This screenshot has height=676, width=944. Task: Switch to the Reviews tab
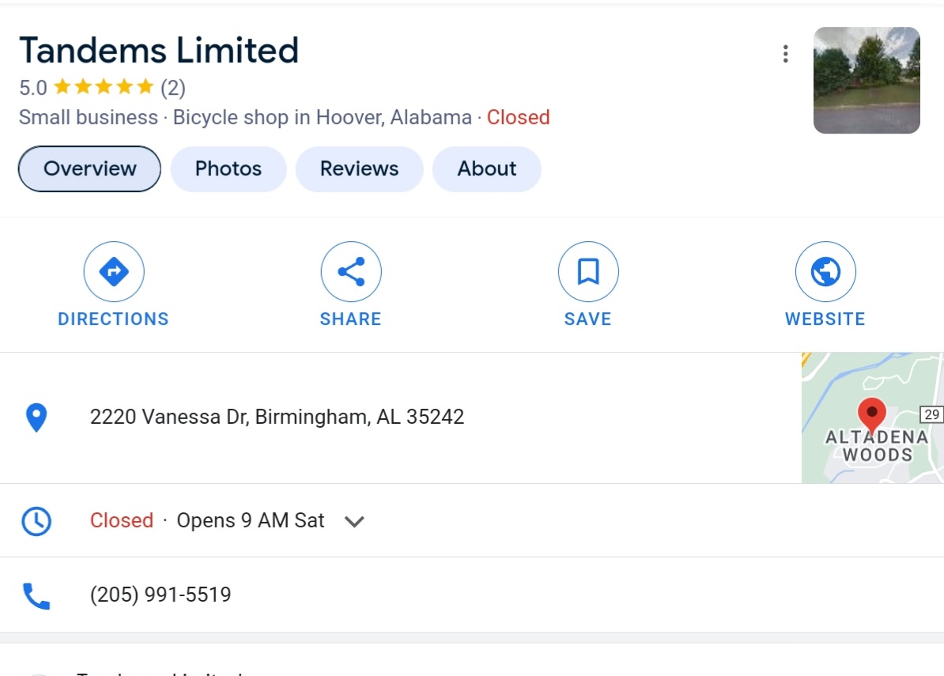point(360,168)
